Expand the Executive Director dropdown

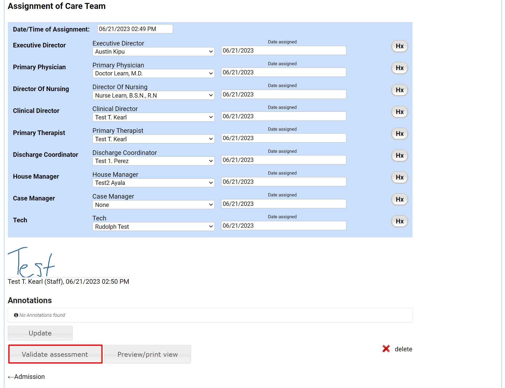pos(153,52)
